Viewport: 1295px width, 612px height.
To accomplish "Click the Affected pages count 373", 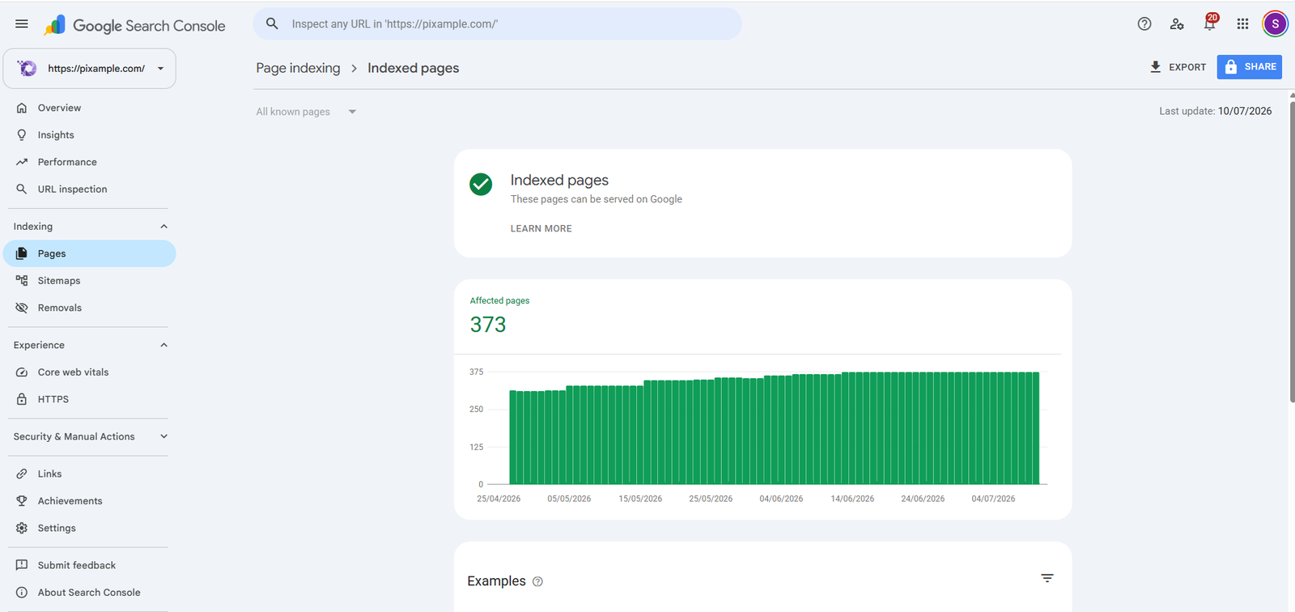I will click(x=488, y=325).
